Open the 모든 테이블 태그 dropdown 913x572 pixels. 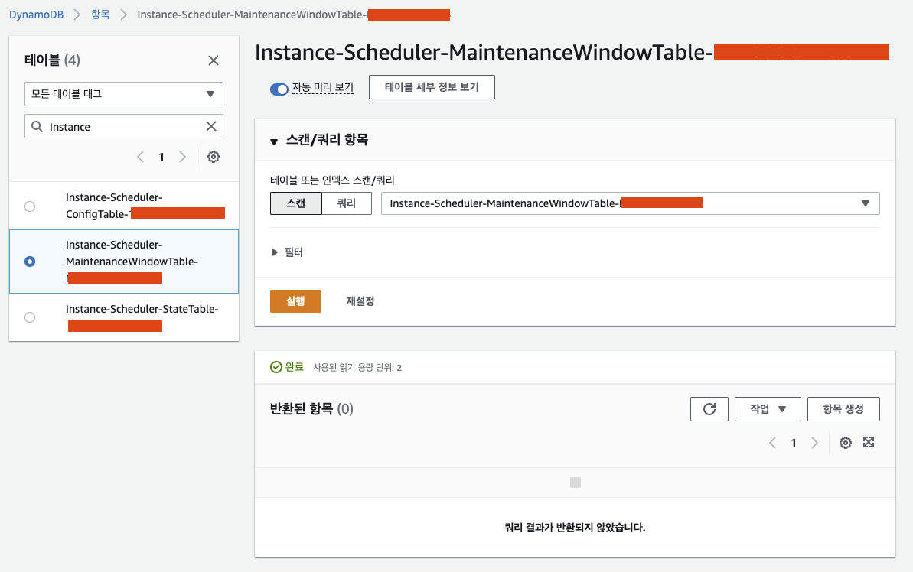coord(124,94)
